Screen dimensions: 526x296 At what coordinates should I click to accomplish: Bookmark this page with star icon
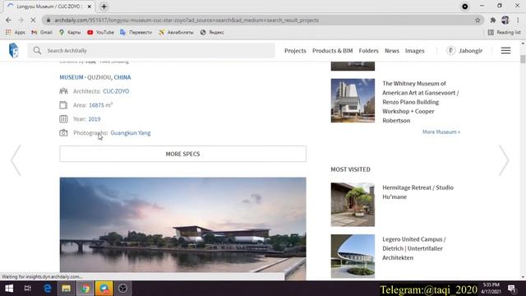click(478, 20)
